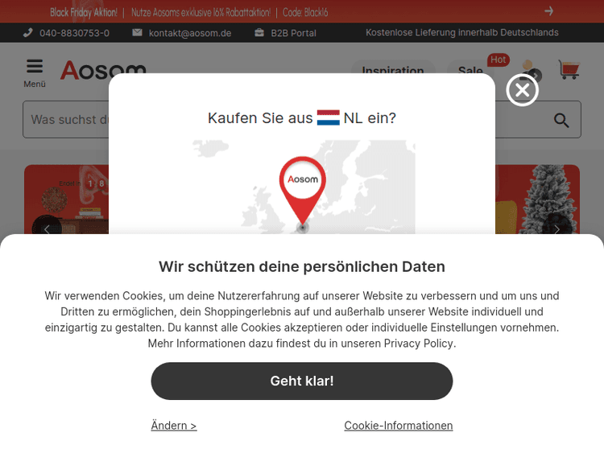Go back with the previous carousel arrow
This screenshot has height=453, width=604.
pos(47,230)
